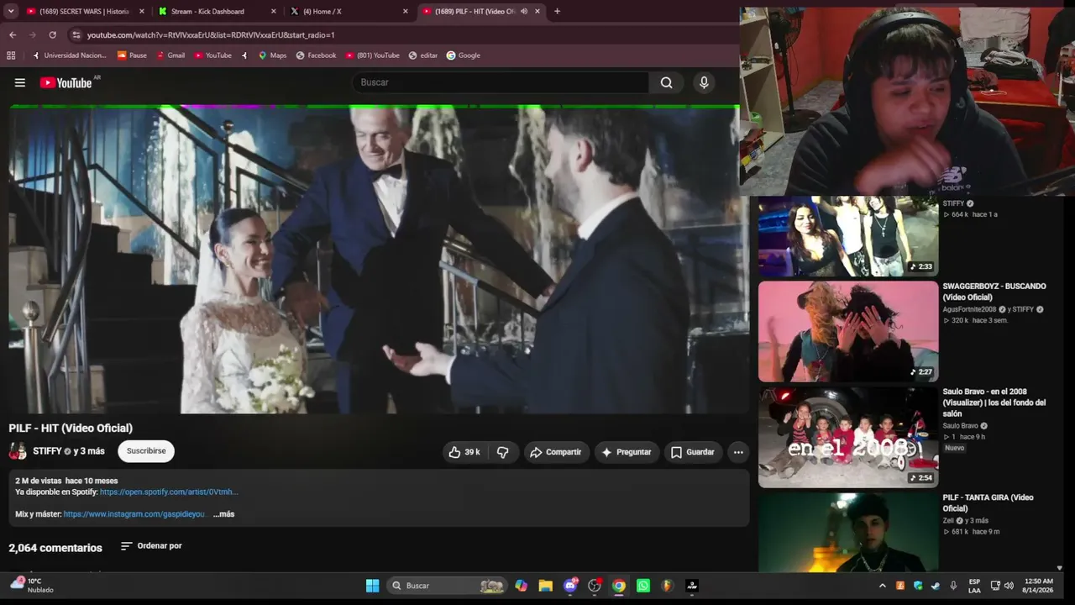Open the Windows Start menu
This screenshot has width=1075, height=605.
click(372, 586)
